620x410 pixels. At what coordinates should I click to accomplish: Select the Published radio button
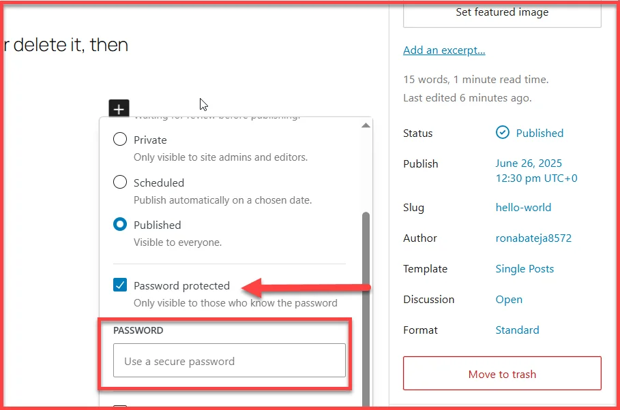pyautogui.click(x=120, y=225)
